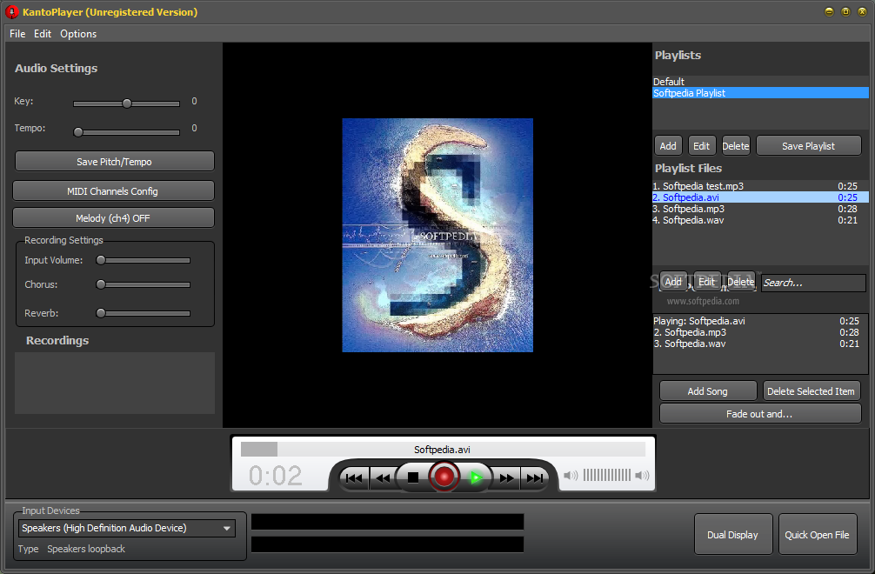Click the KantoPlayer microphone logo icon
875x574 pixels.
click(11, 11)
